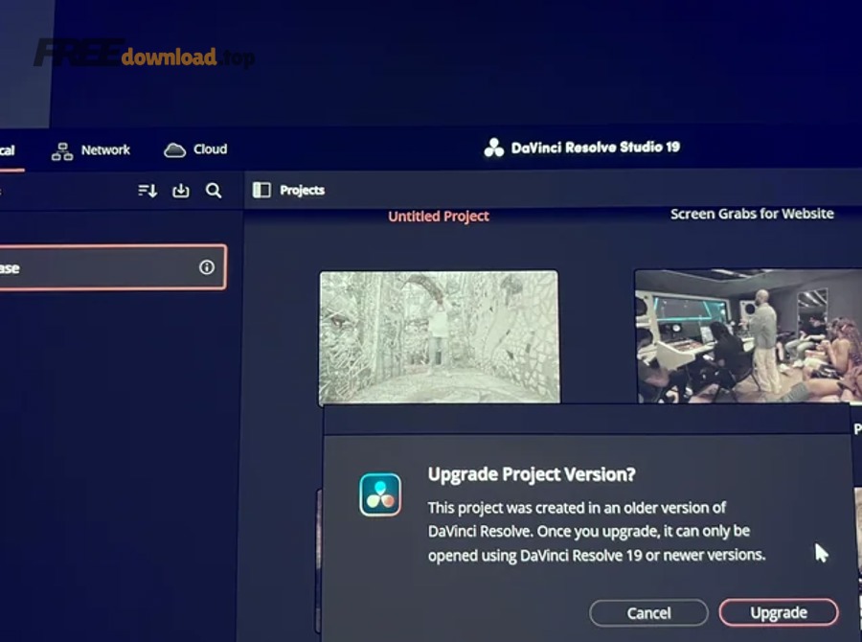Open Screen Grabs for Website thumbnail
The height and width of the screenshot is (642, 862).
[x=748, y=335]
